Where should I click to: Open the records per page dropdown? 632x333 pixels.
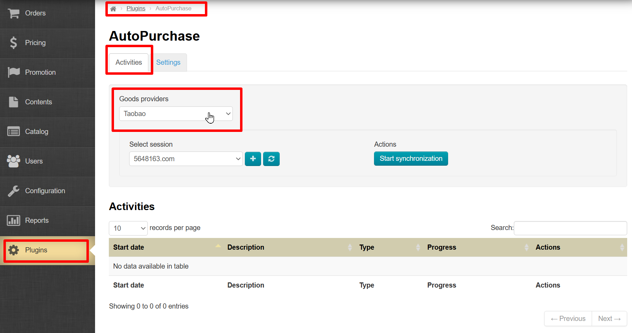click(x=128, y=228)
